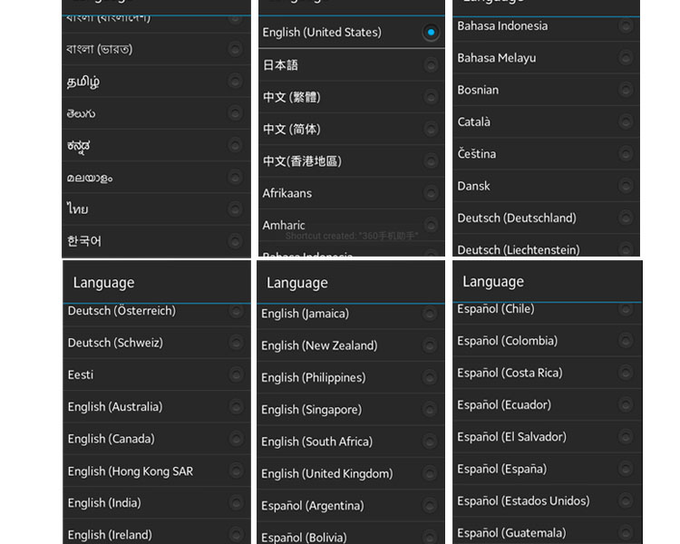Select English (New Zealand) radio button
680x544 pixels.
point(431,345)
